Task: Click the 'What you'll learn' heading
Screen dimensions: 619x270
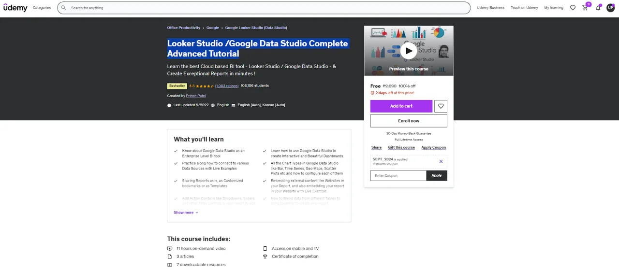Action: [199, 139]
